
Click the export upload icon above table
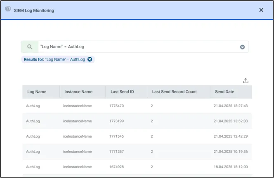pos(246,81)
